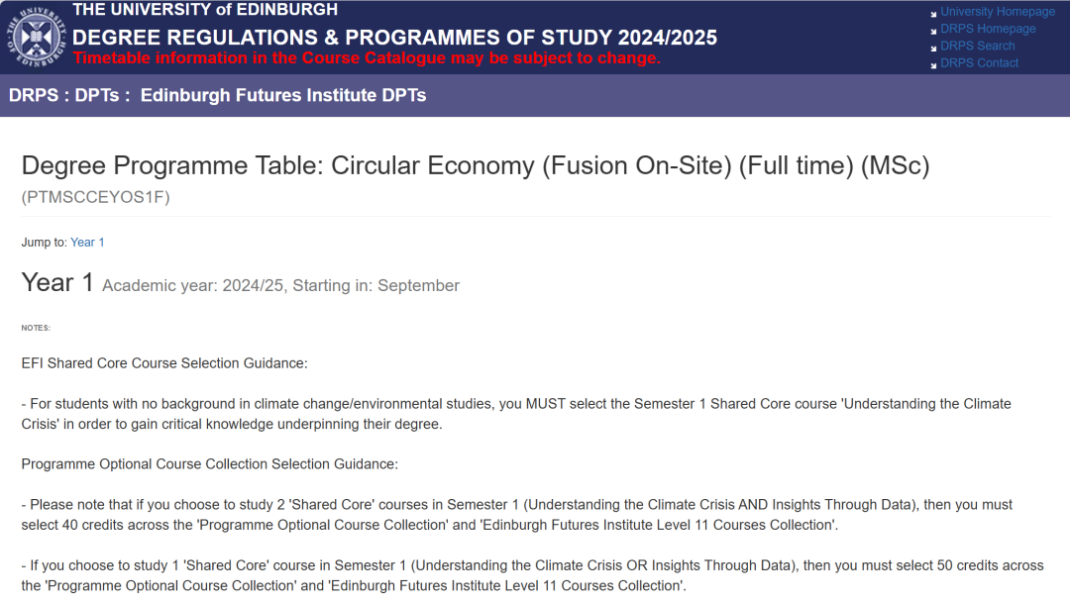Screen dimensions: 1070x603
Task: Jump to the Year 1 anchor link
Action: (x=87, y=243)
